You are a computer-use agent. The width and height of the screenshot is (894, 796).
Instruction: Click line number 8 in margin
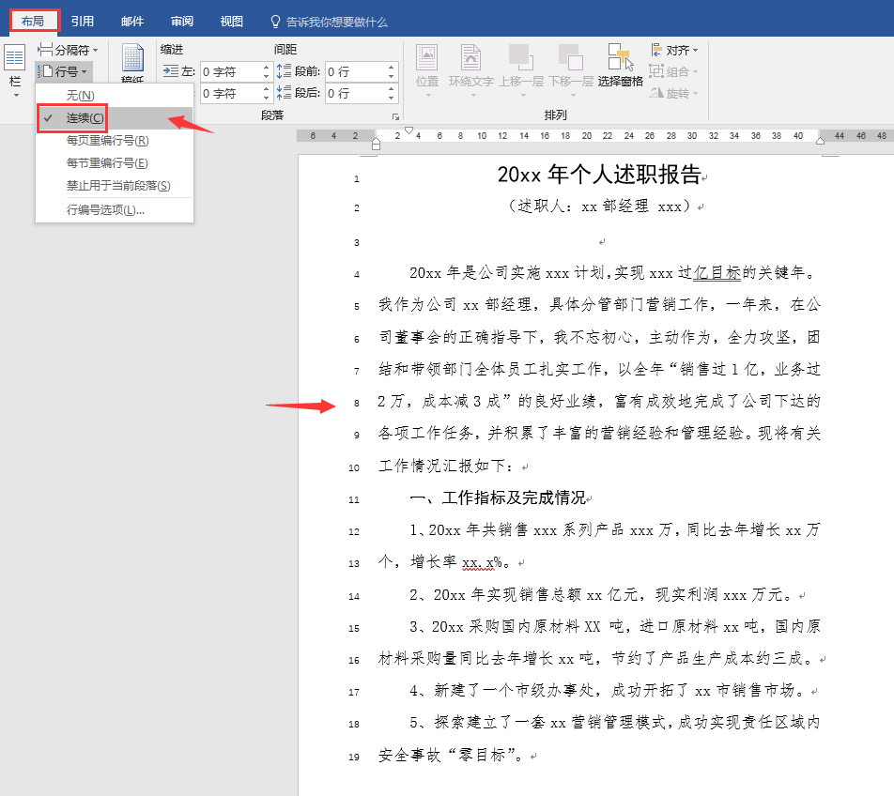pyautogui.click(x=356, y=404)
